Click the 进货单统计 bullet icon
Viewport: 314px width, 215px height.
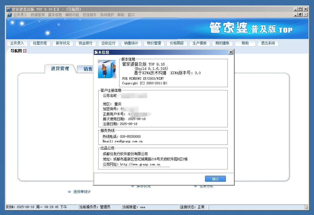[x=69, y=192]
